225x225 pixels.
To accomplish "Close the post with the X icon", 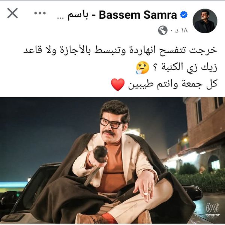I will point(12,13).
